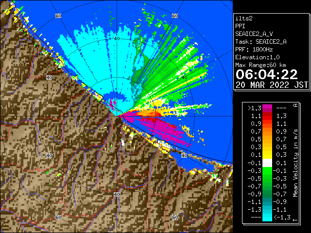Click the letter "A" at legend top corner
This screenshot has height=233, width=311.
point(295,105)
